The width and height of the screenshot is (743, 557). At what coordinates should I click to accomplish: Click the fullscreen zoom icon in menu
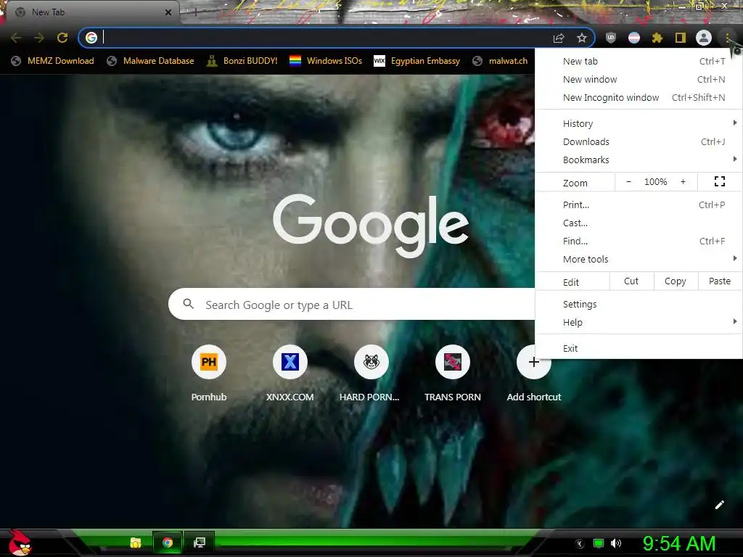point(719,181)
